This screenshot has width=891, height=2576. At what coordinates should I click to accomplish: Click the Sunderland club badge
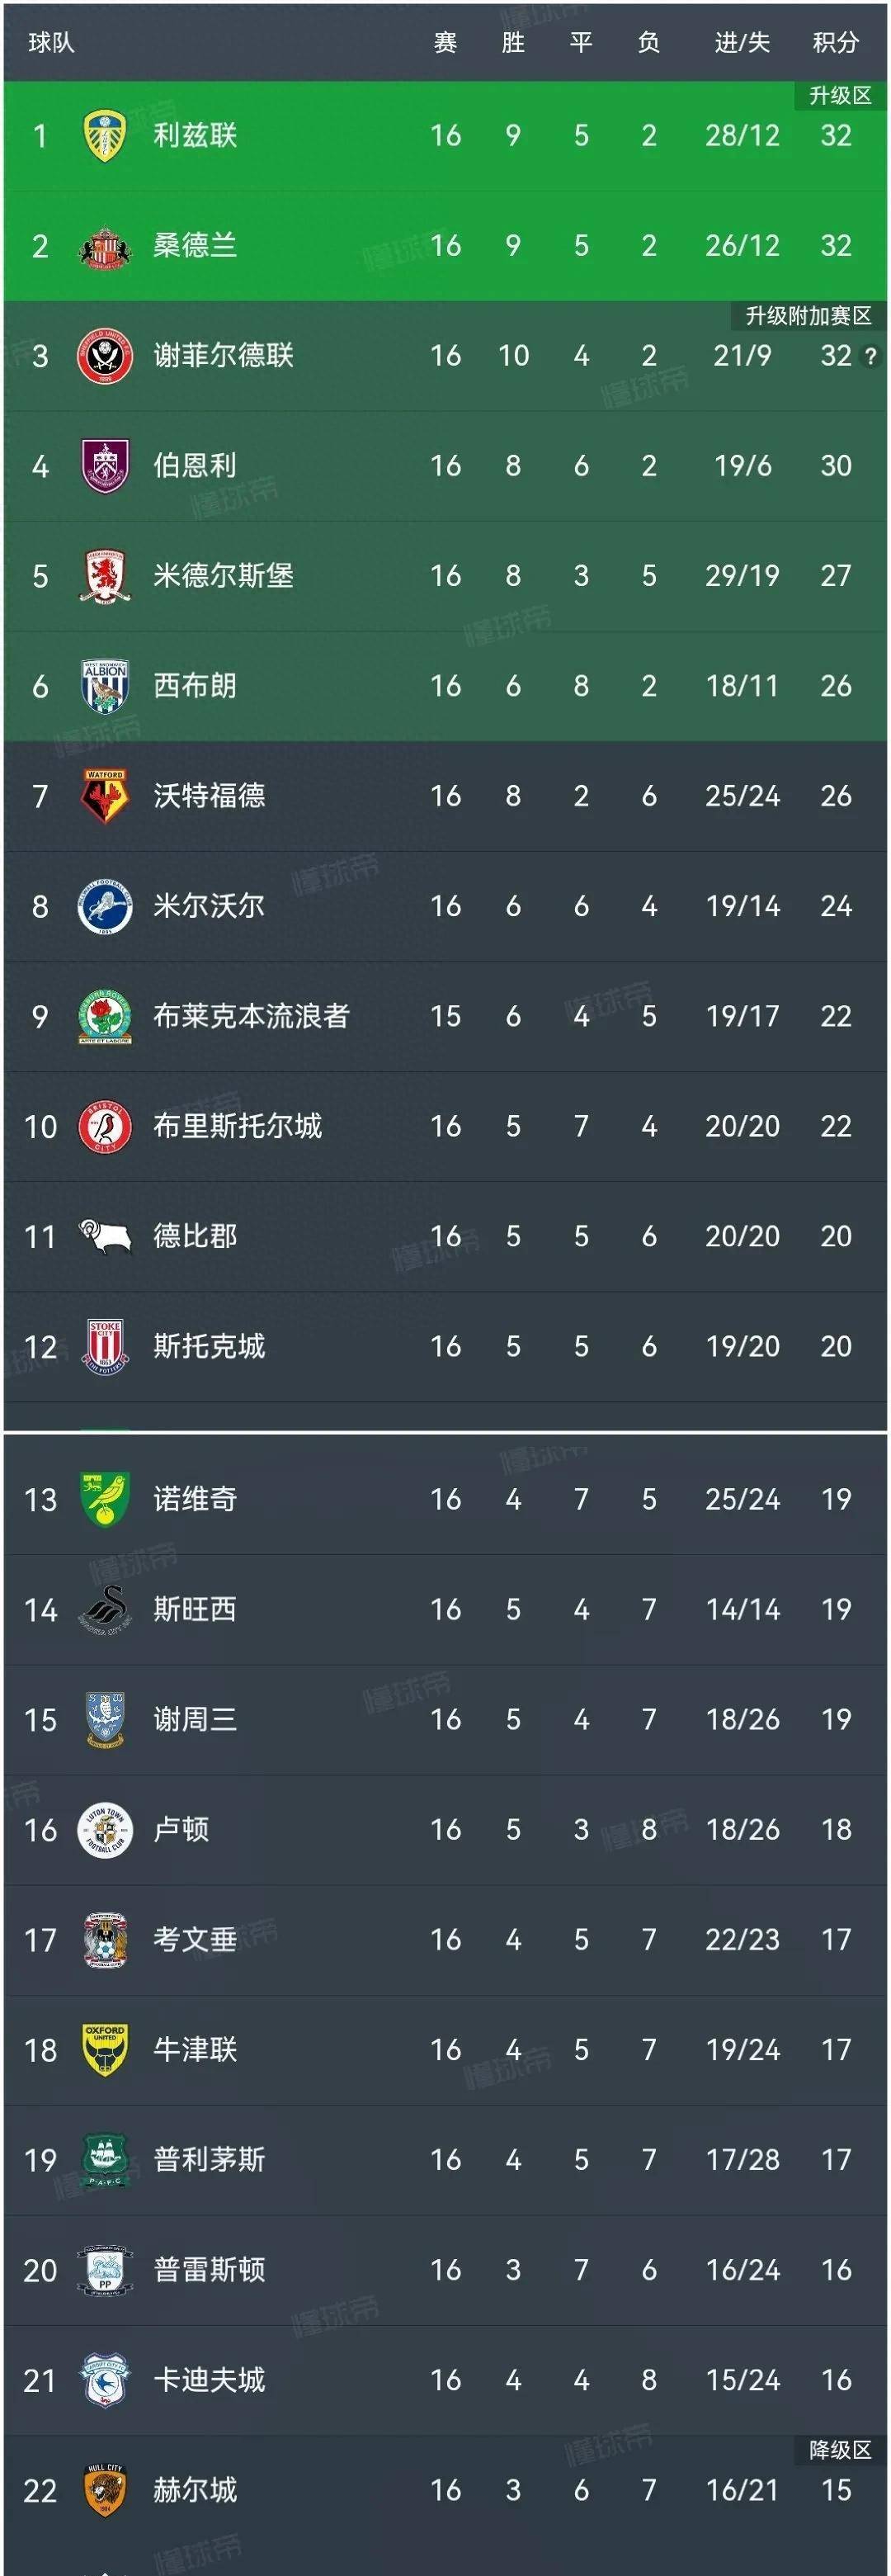click(x=103, y=245)
